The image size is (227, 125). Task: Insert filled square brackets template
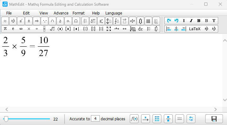click(x=68, y=29)
